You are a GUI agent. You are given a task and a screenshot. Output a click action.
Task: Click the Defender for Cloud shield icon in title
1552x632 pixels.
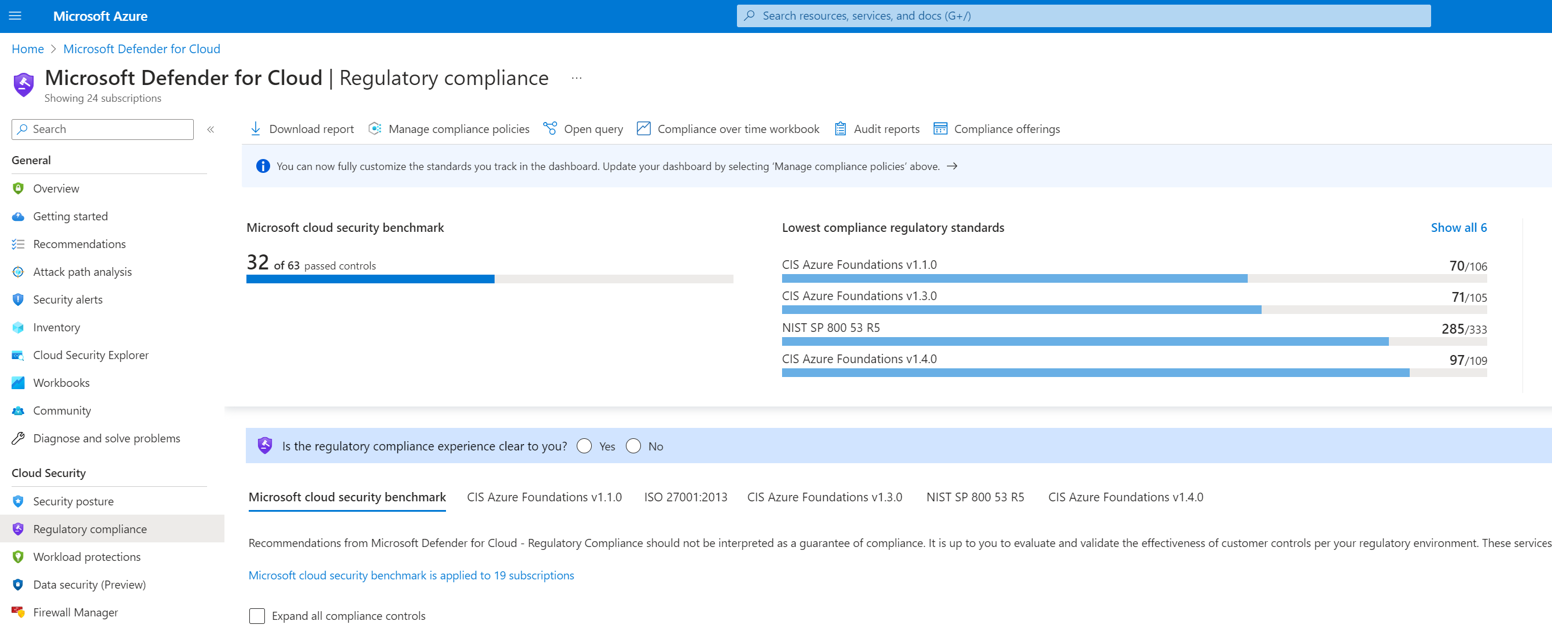point(24,84)
